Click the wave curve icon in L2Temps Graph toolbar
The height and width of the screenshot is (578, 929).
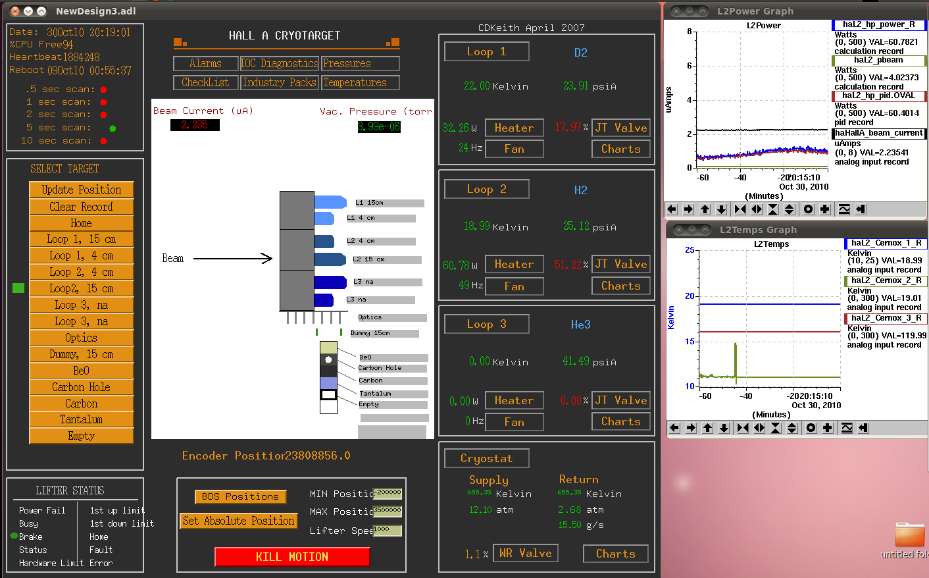[x=847, y=428]
